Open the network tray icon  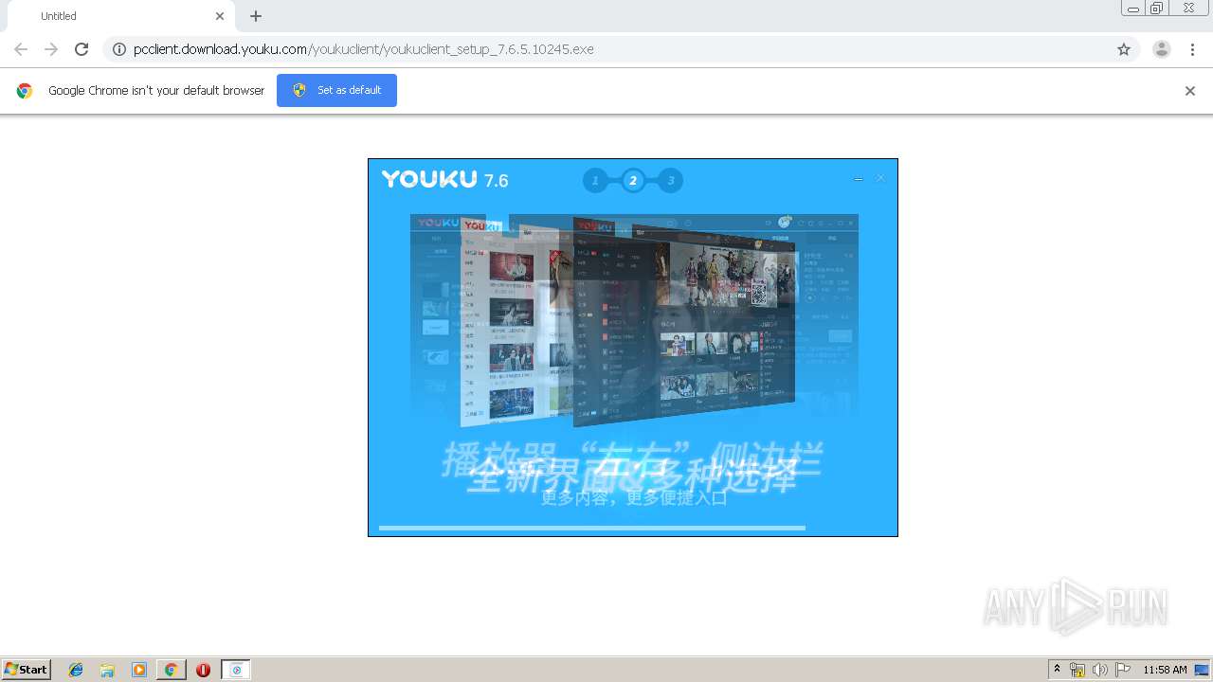[x=1077, y=670]
